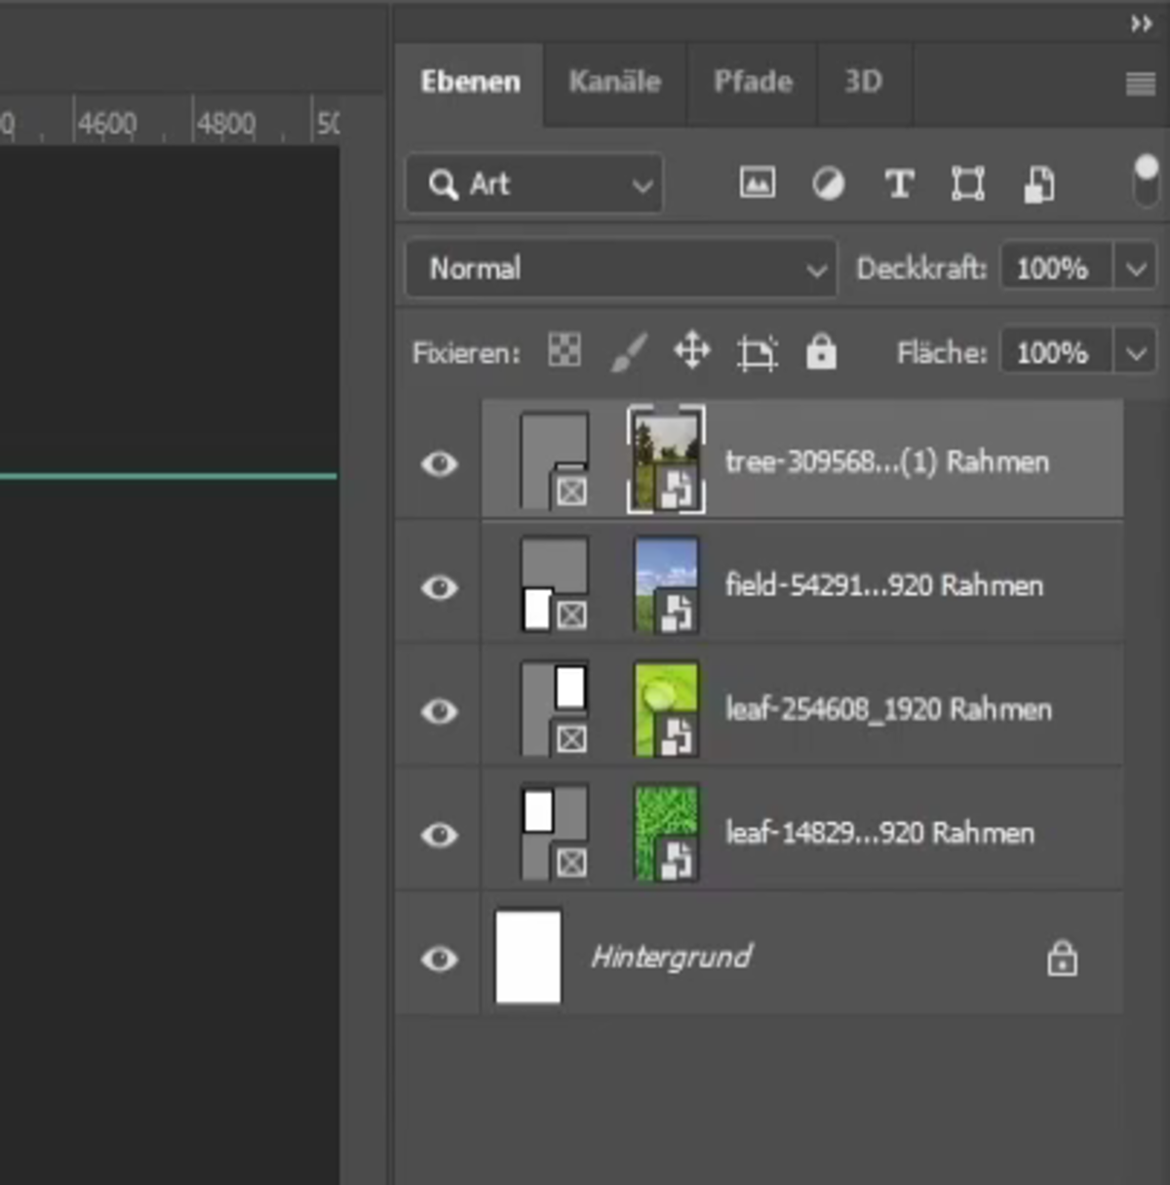Filter layers by shape layers icon

pos(967,183)
